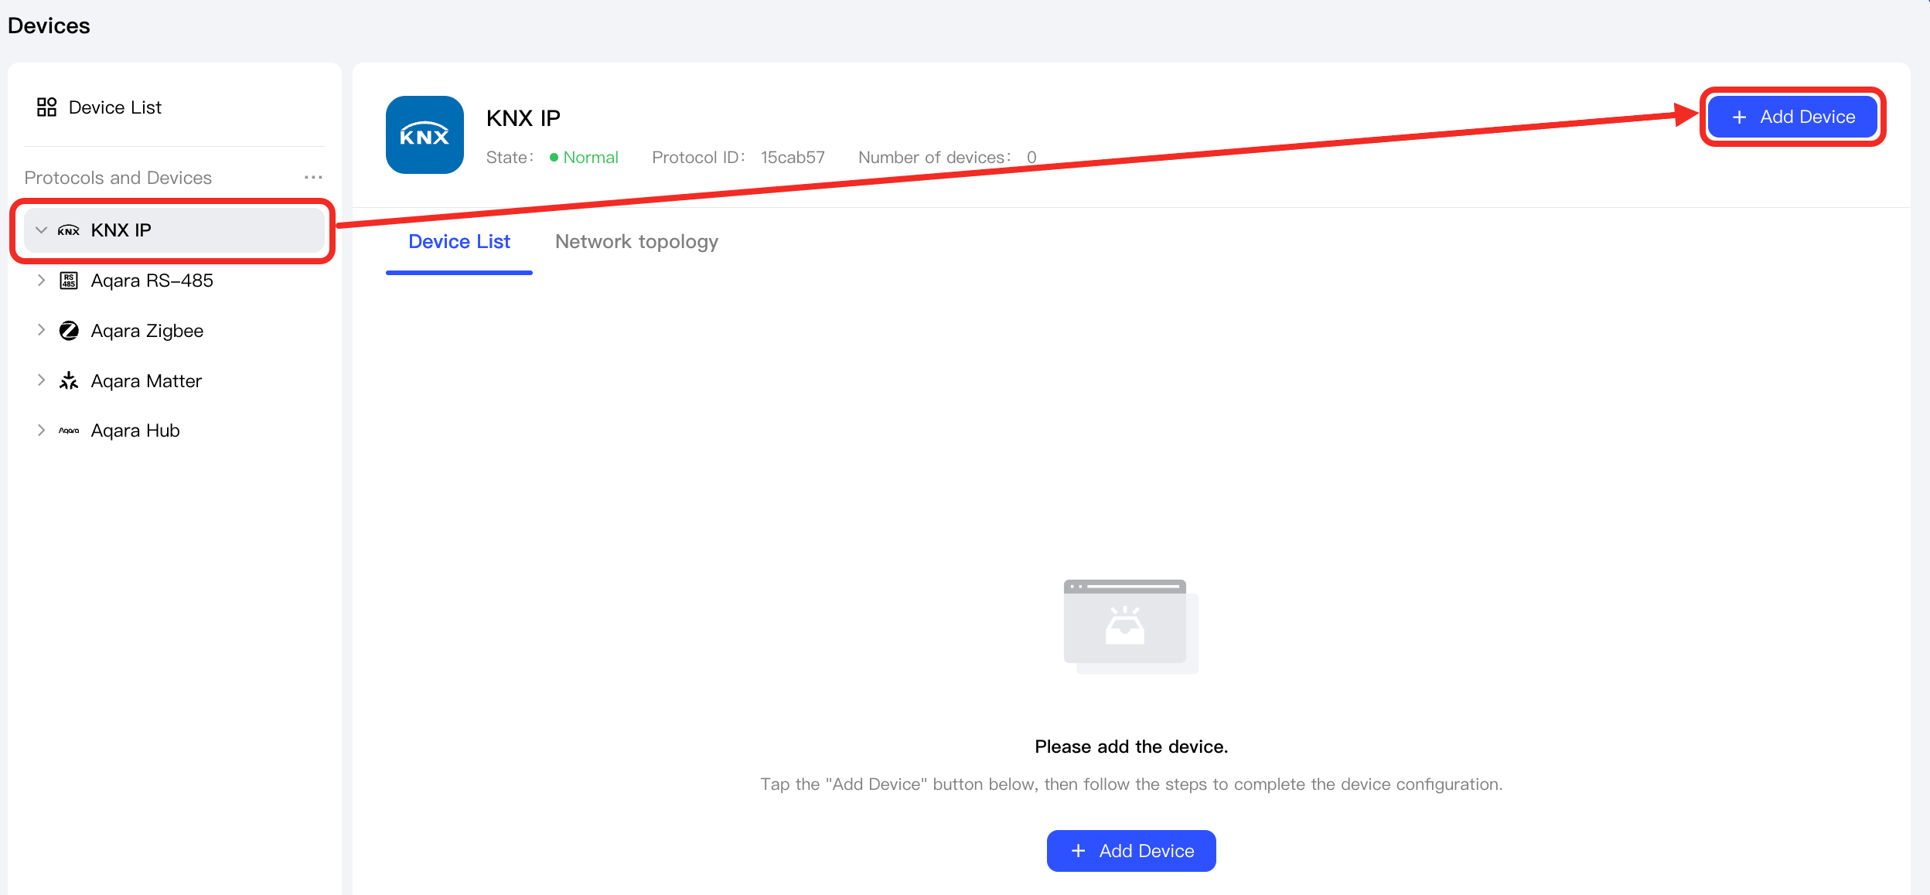Image resolution: width=1930 pixels, height=895 pixels.
Task: Expand the Aqara RS-485 node
Action: coord(42,281)
